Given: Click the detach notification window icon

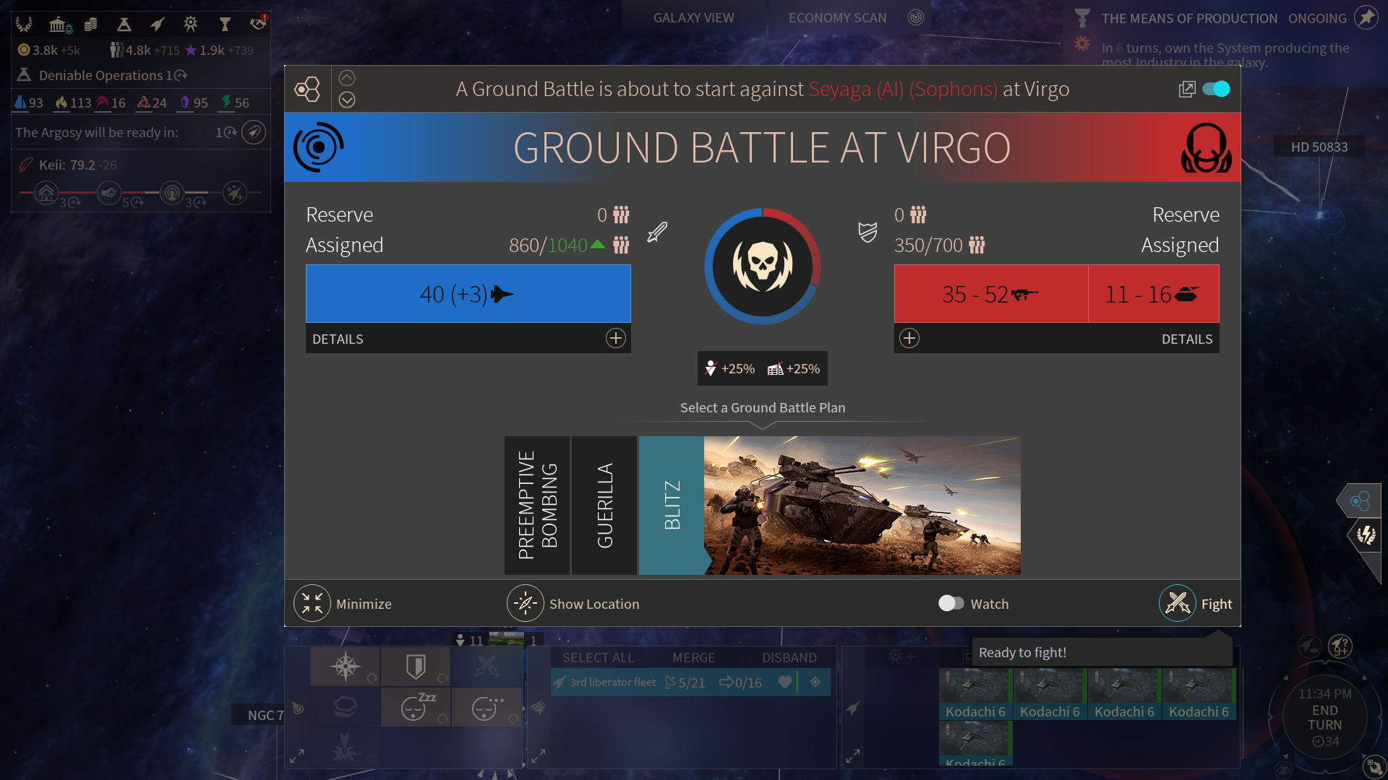Looking at the screenshot, I should 1186,89.
